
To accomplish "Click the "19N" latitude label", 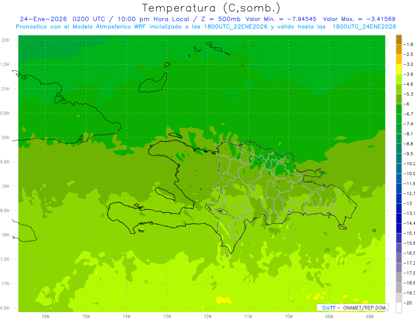I will point(6,186).
